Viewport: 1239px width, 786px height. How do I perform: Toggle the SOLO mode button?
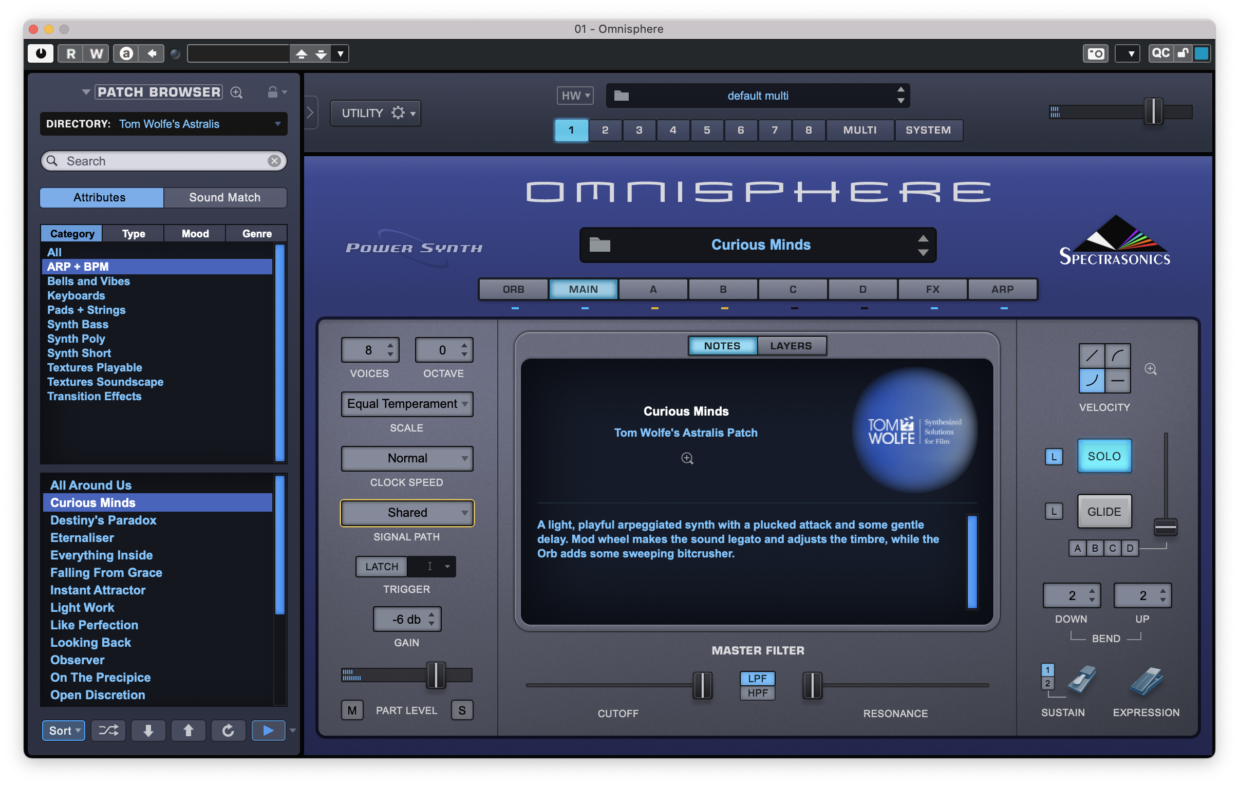click(1104, 457)
